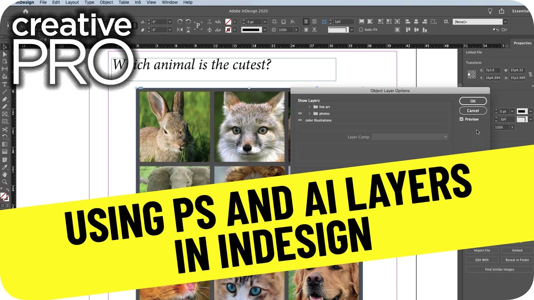Open the Home screen icon
Screen dimensions: 534x300
click(x=26, y=11)
